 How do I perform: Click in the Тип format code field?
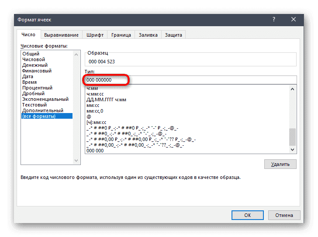point(190,80)
